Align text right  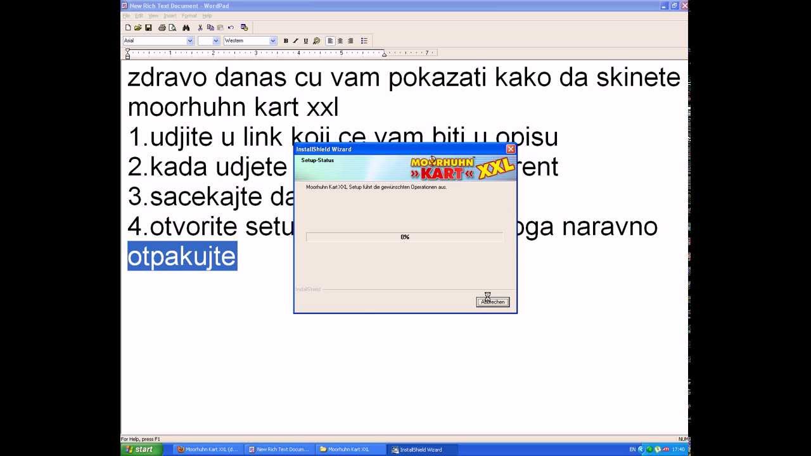[x=350, y=41]
